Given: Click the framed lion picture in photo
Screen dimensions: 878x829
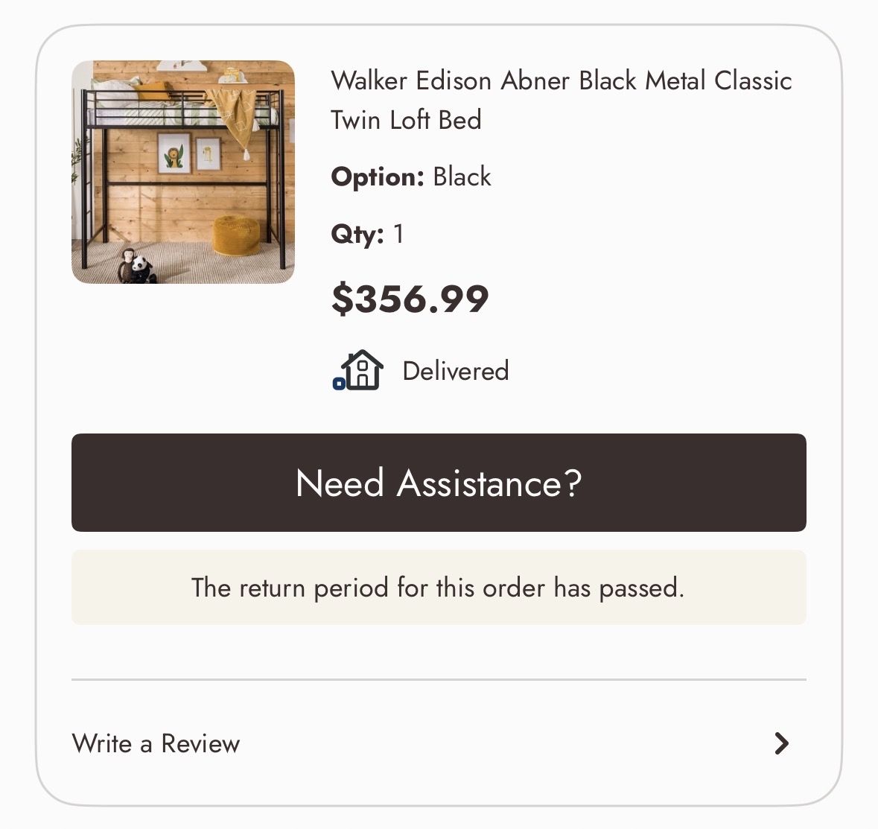Looking at the screenshot, I should point(174,154).
